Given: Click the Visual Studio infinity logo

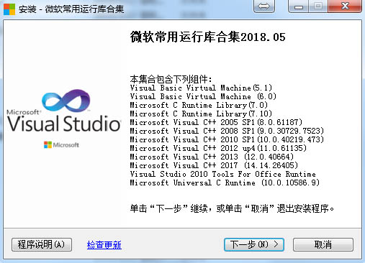Looking at the screenshot, I should tap(66, 101).
